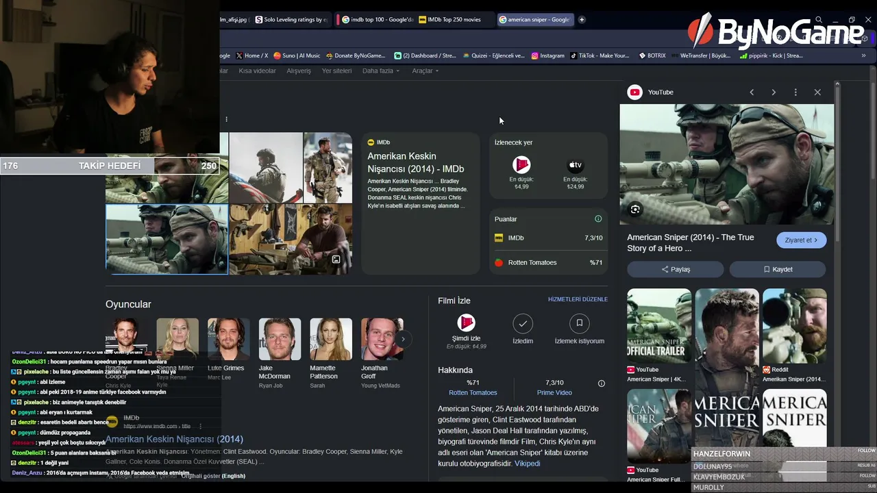
Task: Toggle İzlemek istiyorum bookmark
Action: 579,323
